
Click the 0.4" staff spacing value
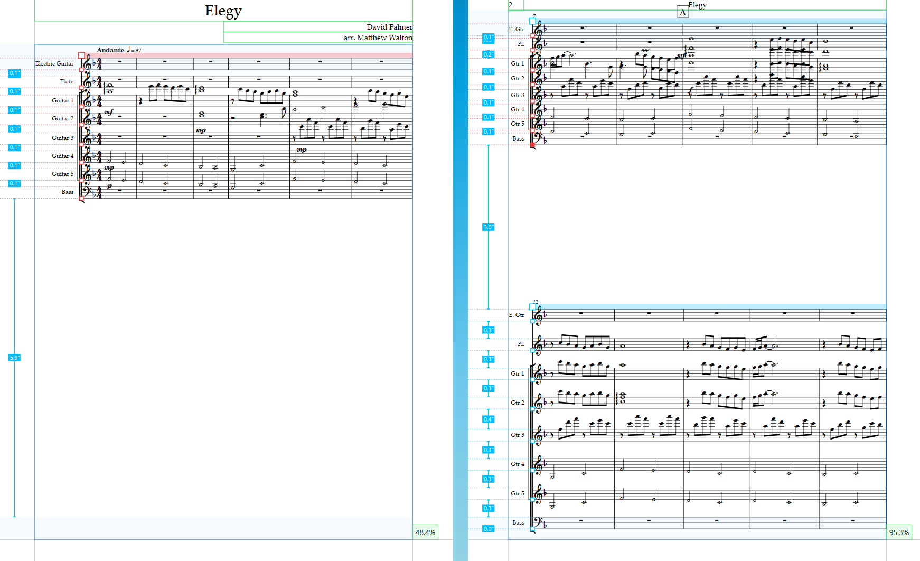[488, 419]
